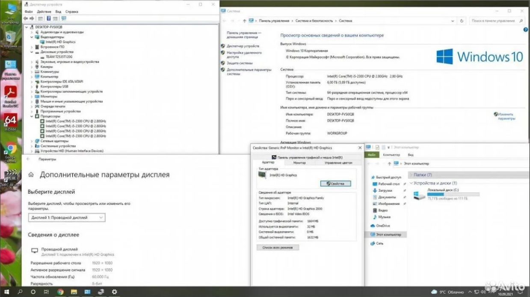Collapse the Дисковые устройства node
Screen dimensions: 530x297
point(32,52)
